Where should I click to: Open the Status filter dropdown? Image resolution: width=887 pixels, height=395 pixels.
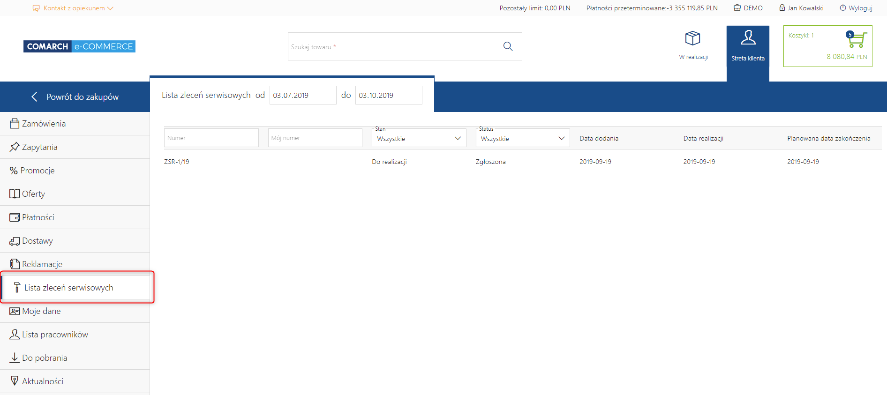523,138
